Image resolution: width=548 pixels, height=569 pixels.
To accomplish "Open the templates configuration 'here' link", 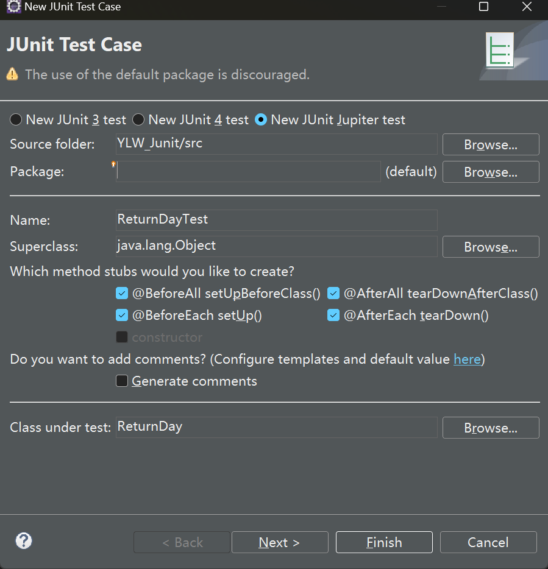I will pos(467,359).
